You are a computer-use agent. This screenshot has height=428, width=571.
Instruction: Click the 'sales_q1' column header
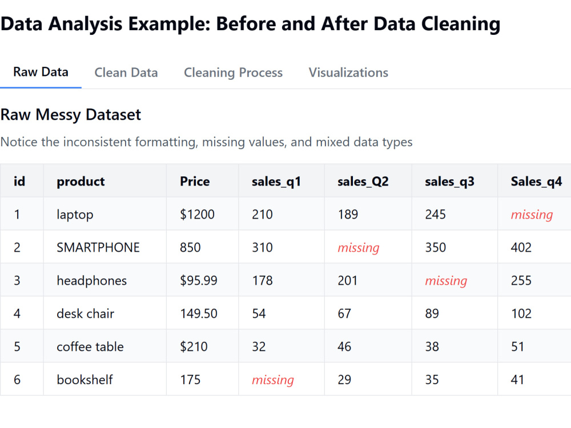[276, 181]
